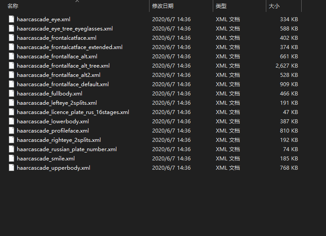Viewport: 326px width, 236px height.
Task: Select the file name haarcascade_lefteye_2splits.xml
Action: pyautogui.click(x=57, y=103)
